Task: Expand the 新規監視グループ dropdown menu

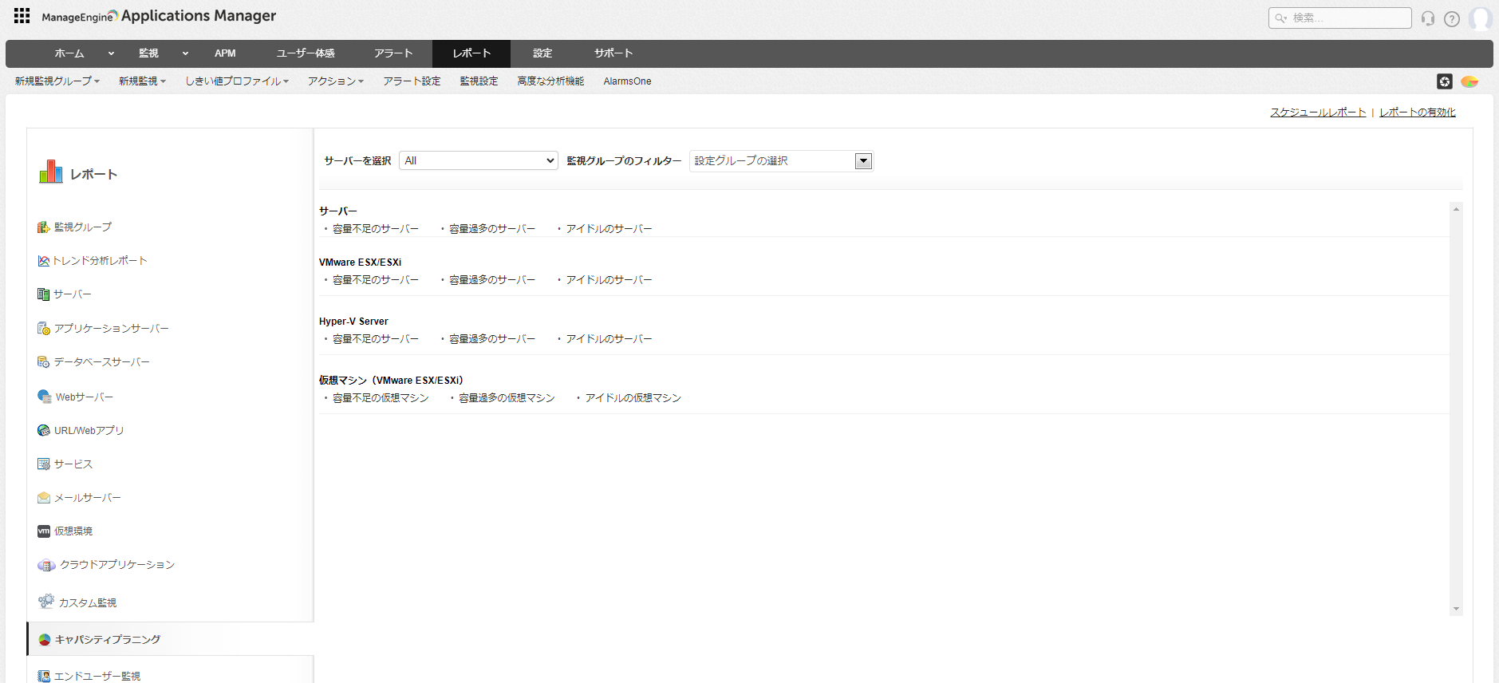Action: click(57, 81)
